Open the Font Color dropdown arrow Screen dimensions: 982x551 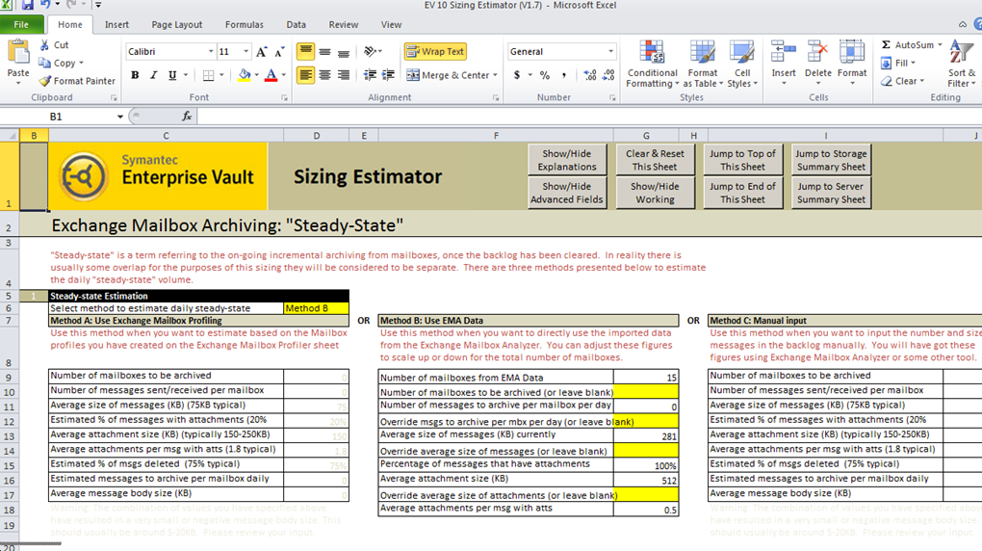[x=284, y=75]
